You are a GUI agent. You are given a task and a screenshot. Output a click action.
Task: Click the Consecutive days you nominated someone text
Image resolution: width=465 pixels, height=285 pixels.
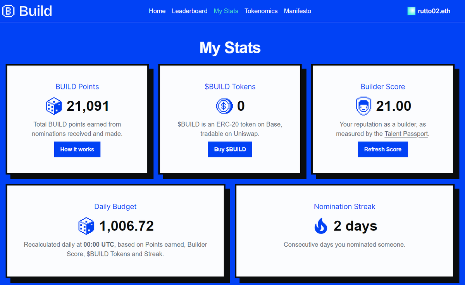344,245
